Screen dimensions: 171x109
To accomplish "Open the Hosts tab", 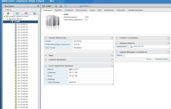I will [92, 10].
